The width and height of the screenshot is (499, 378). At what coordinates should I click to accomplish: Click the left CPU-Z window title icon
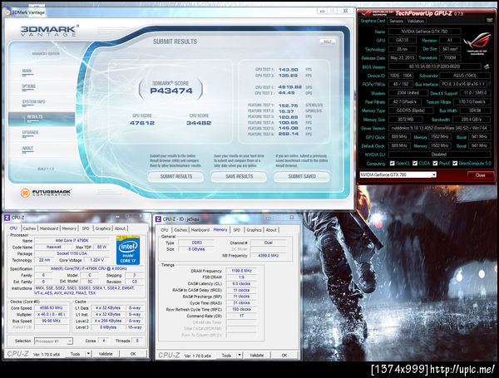pyautogui.click(x=7, y=218)
